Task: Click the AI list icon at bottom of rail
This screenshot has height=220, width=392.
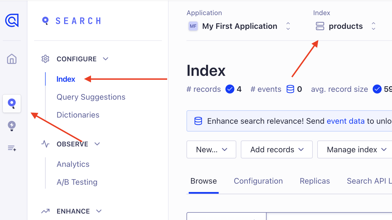Action: pos(11,148)
